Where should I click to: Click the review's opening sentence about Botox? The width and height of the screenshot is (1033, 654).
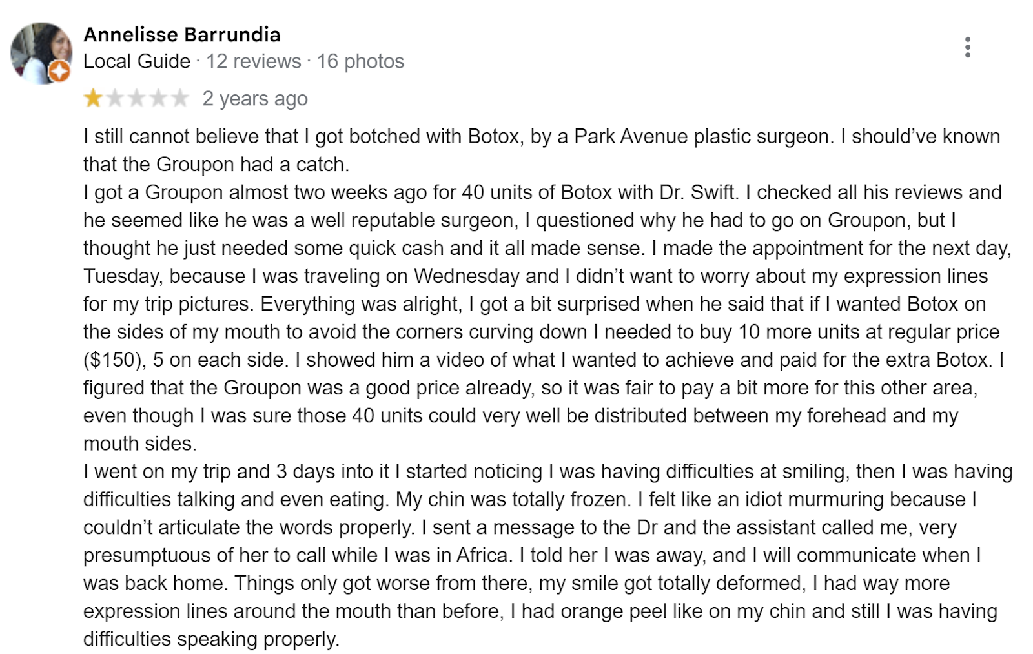pos(452,137)
